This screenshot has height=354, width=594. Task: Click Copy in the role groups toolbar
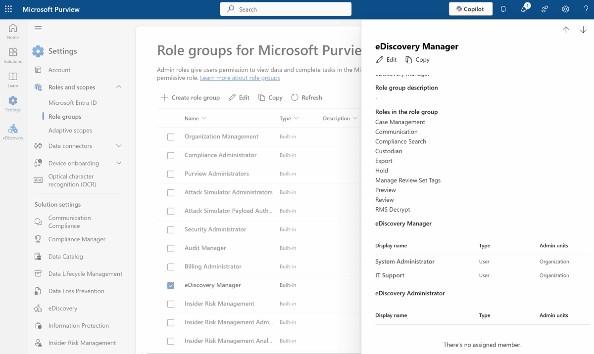pos(270,97)
